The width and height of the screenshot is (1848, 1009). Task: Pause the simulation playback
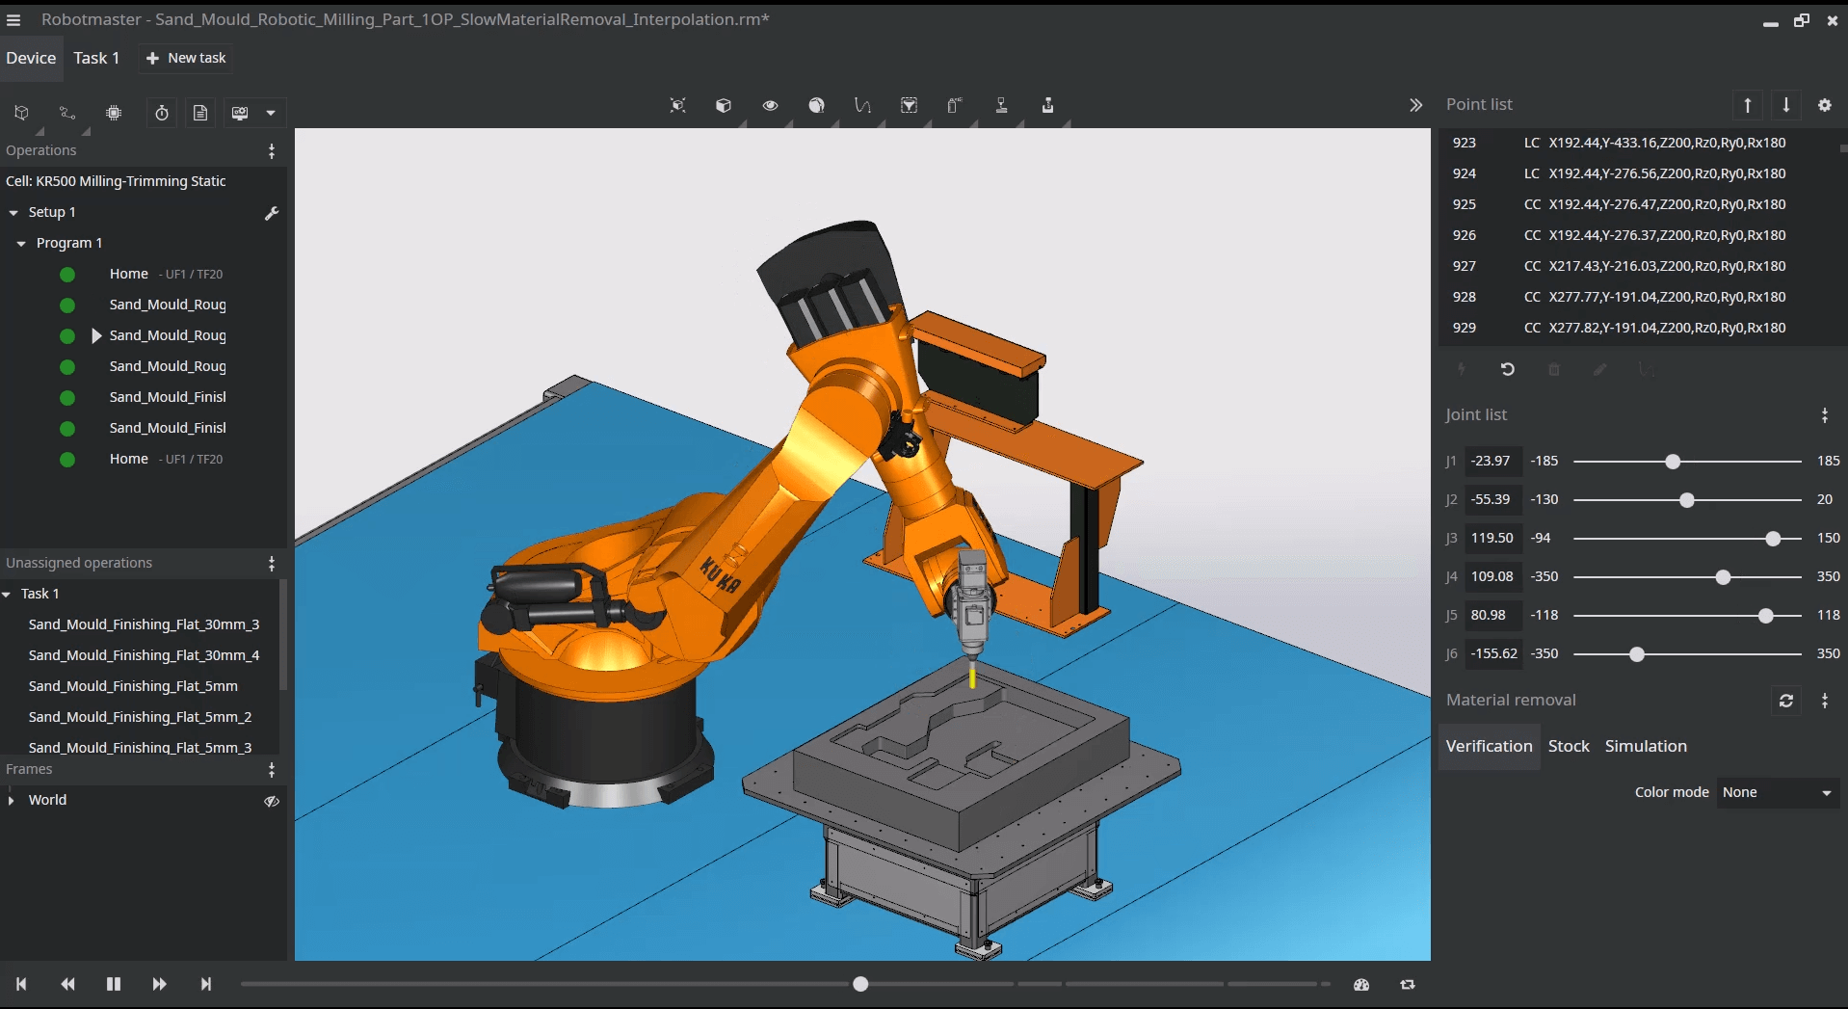point(114,984)
